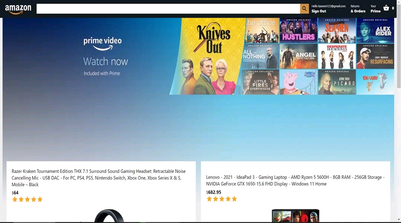The width and height of the screenshot is (401, 223).
Task: Click the Lenovo laptop five-star rating
Action: tap(222, 199)
